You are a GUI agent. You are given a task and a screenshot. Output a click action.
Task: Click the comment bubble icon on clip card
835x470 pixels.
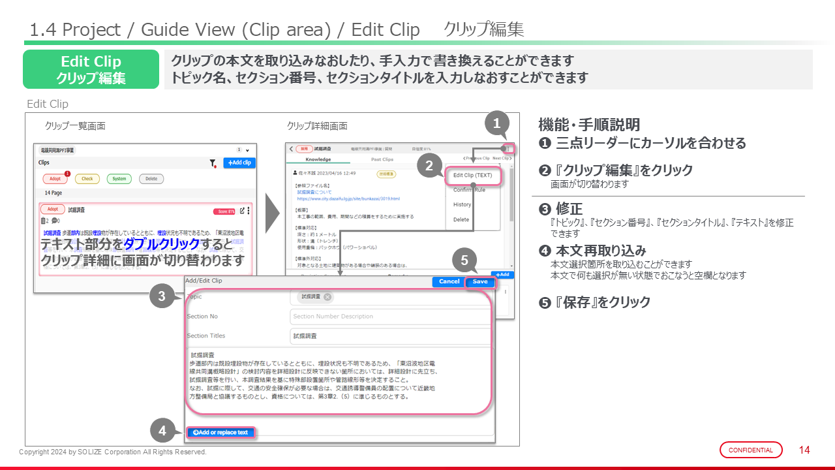coord(55,221)
